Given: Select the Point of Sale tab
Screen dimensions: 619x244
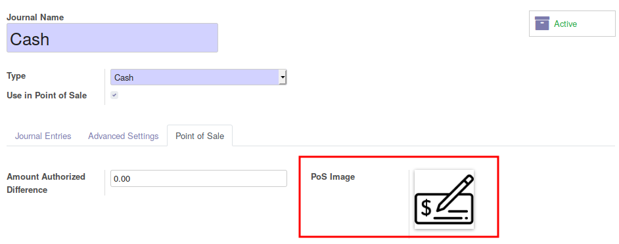Looking at the screenshot, I should [x=200, y=136].
